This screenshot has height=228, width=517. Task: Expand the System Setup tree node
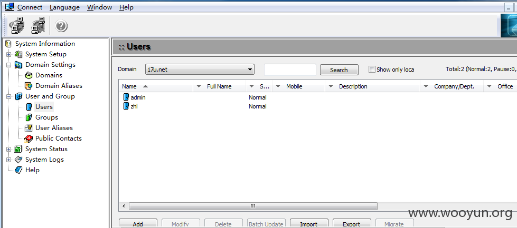pos(8,54)
